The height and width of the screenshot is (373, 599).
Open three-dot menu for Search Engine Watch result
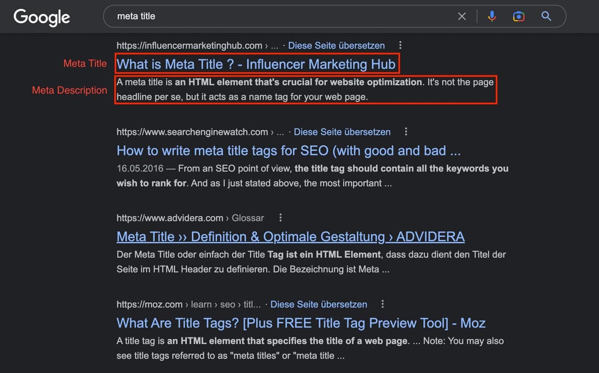pos(406,132)
